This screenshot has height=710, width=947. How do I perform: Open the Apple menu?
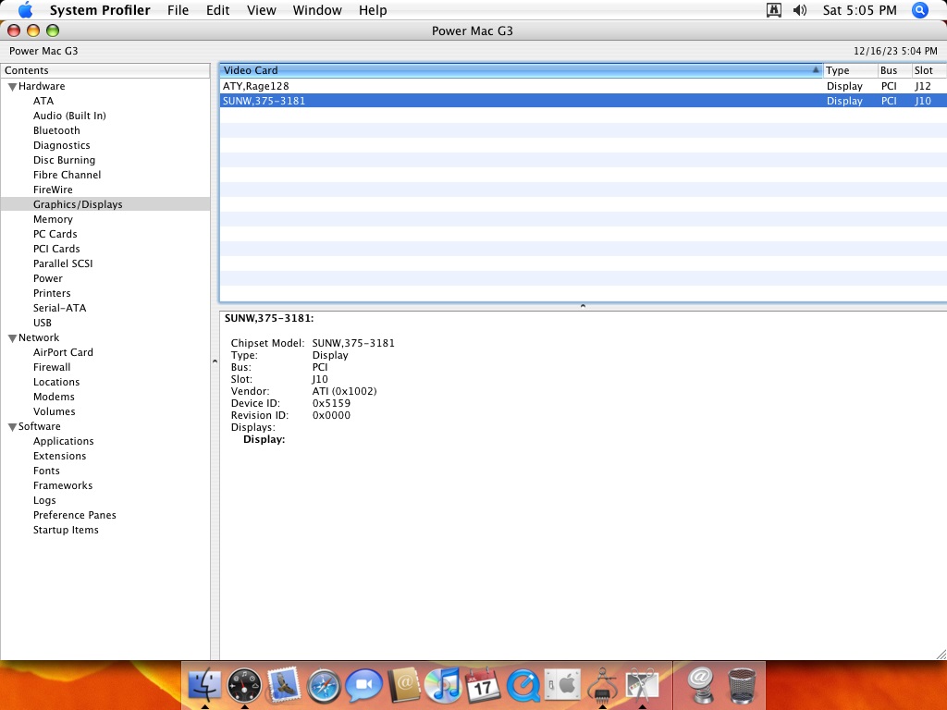25,9
